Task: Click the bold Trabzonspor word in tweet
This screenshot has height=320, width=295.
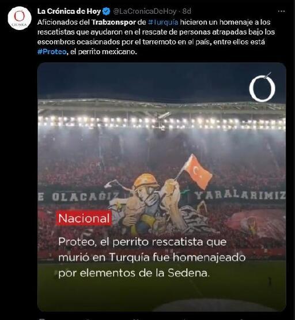Action: click(114, 22)
